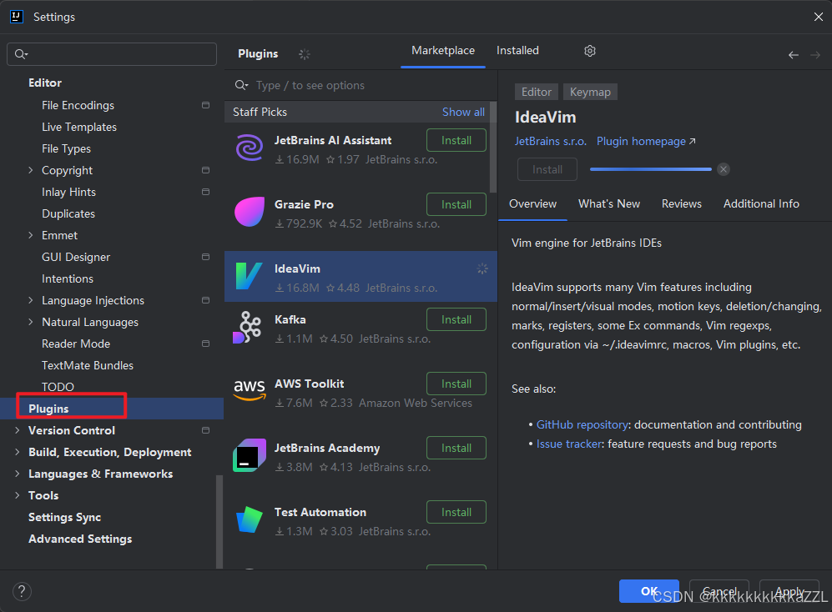The width and height of the screenshot is (832, 612).
Task: Click the plugin search magnifier icon
Action: pos(241,85)
